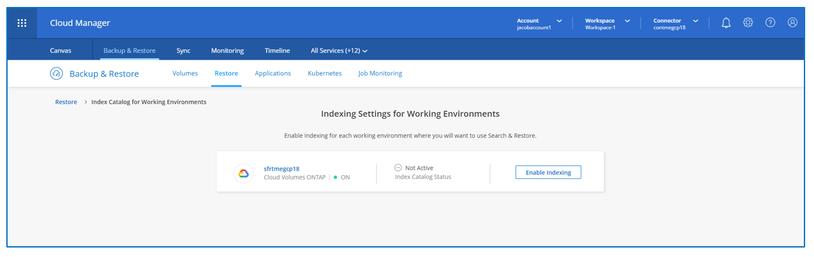The width and height of the screenshot is (814, 257).
Task: Open the All Services (+12) menu
Action: (339, 51)
